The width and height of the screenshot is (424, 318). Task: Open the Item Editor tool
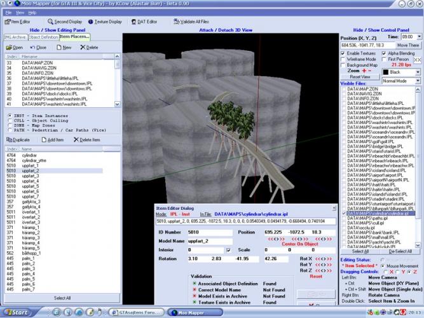click(x=18, y=22)
